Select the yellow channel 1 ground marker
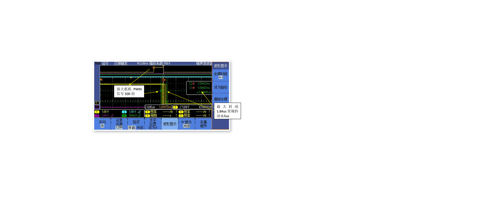This screenshot has height=200, width=493. [x=97, y=103]
